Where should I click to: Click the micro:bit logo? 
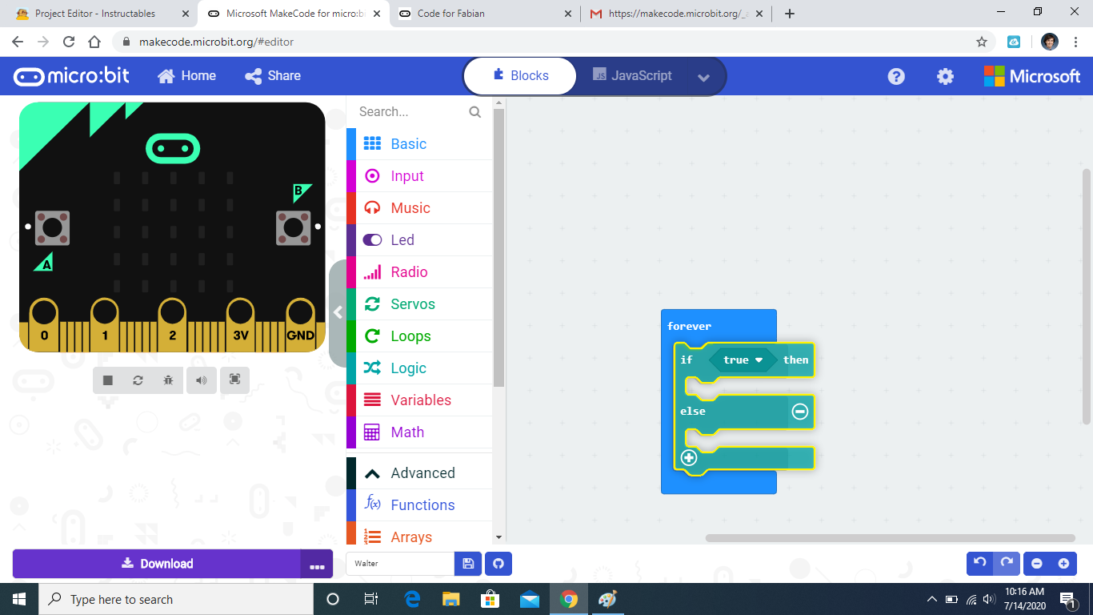point(71,76)
